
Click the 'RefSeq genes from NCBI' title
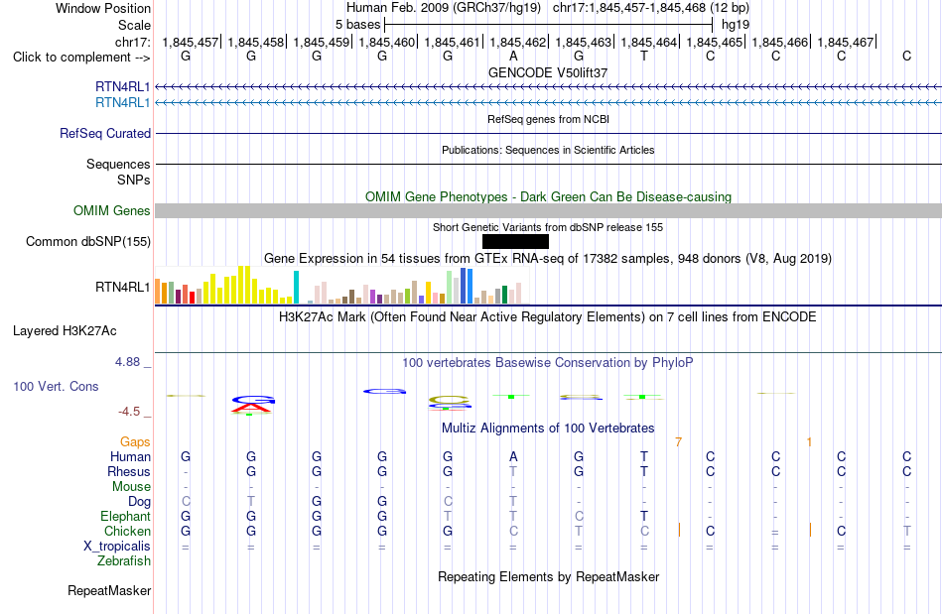549,119
